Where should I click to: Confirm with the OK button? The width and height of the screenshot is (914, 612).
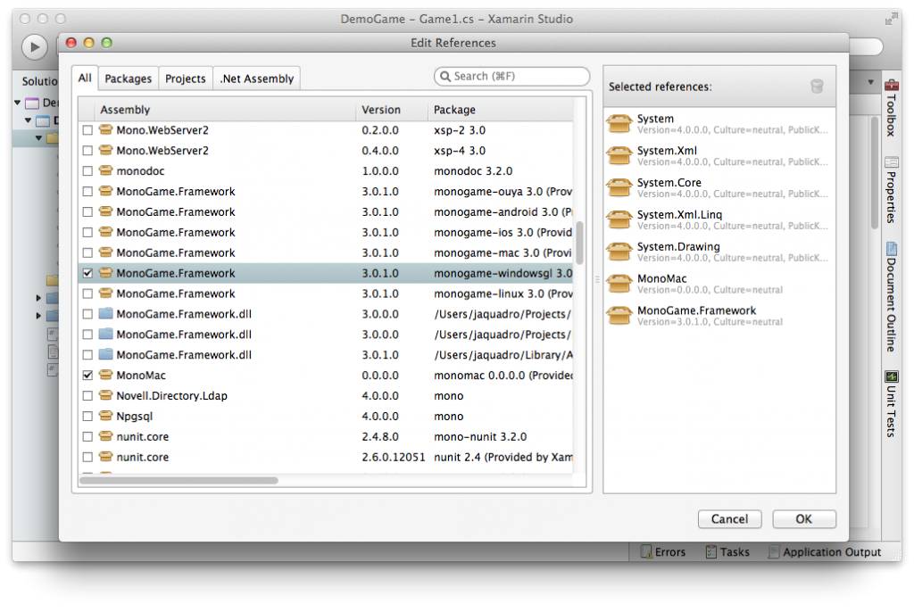[804, 518]
